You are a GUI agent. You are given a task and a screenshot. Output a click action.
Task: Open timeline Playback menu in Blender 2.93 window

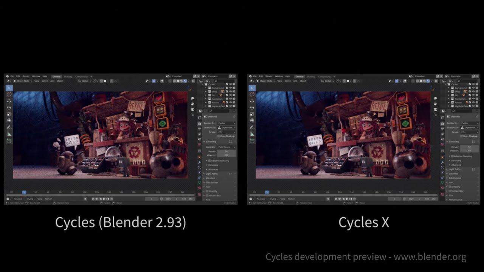18,199
